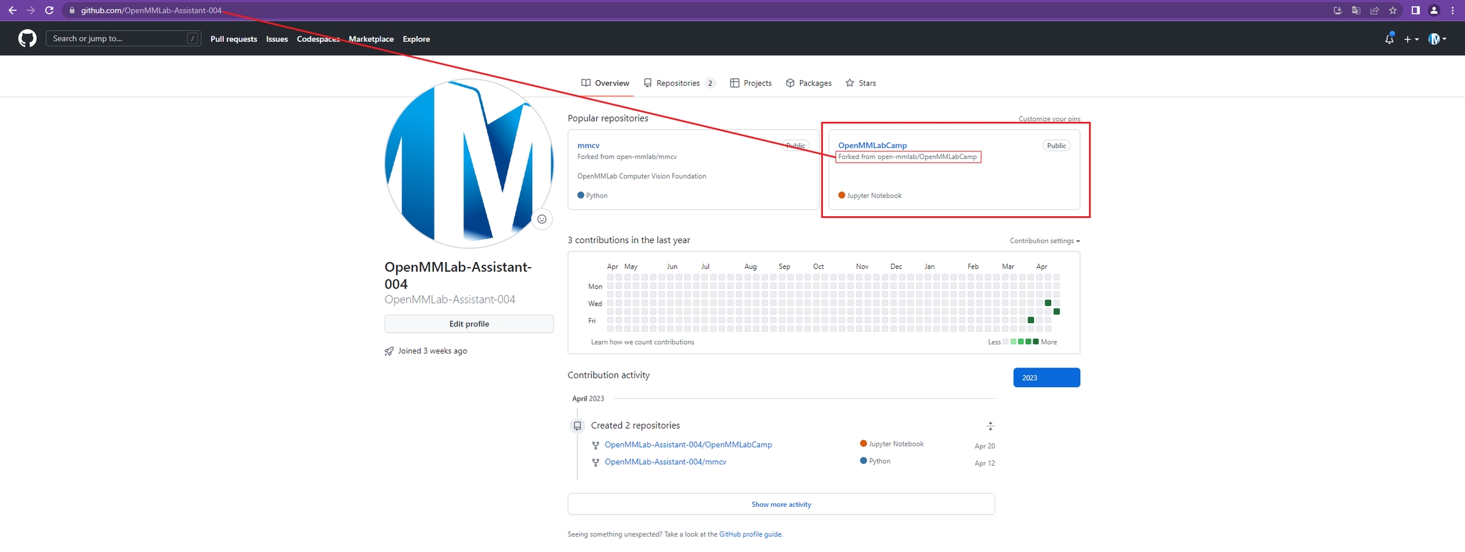1465x552 pixels.
Task: Click the set status smiley icon
Action: (x=542, y=219)
